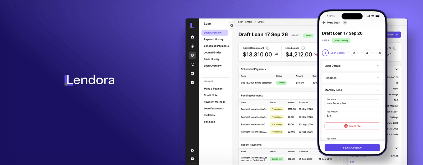Open Credit Note under Manage

(x=211, y=95)
